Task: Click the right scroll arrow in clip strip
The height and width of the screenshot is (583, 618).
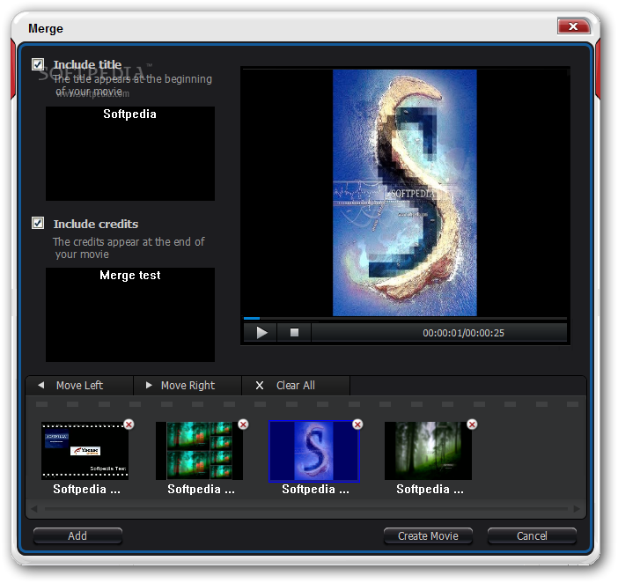Action: 577,509
